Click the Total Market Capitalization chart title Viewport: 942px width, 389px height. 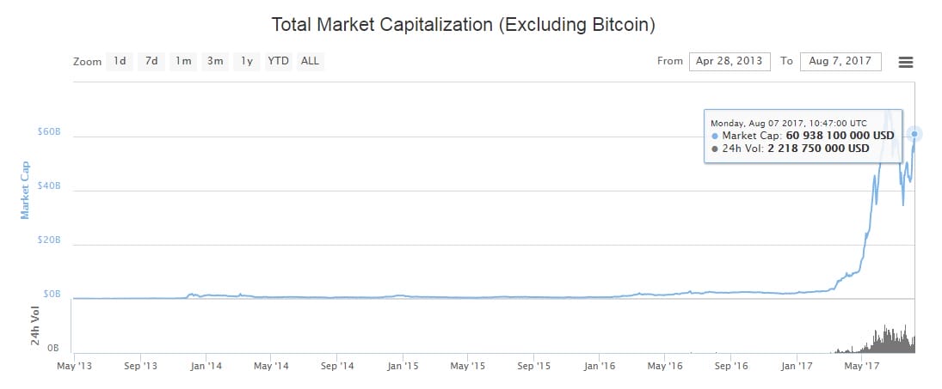coord(464,24)
